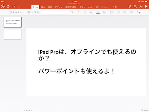149x112 pixels.
Task: Tap the share person-plus icon
Action: coord(141,6)
